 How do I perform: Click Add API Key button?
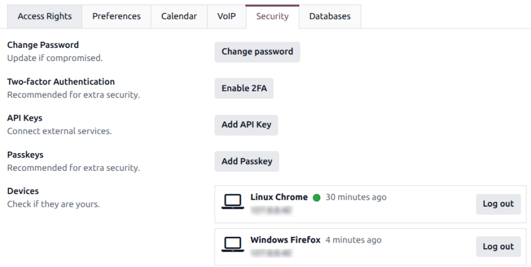click(x=246, y=125)
